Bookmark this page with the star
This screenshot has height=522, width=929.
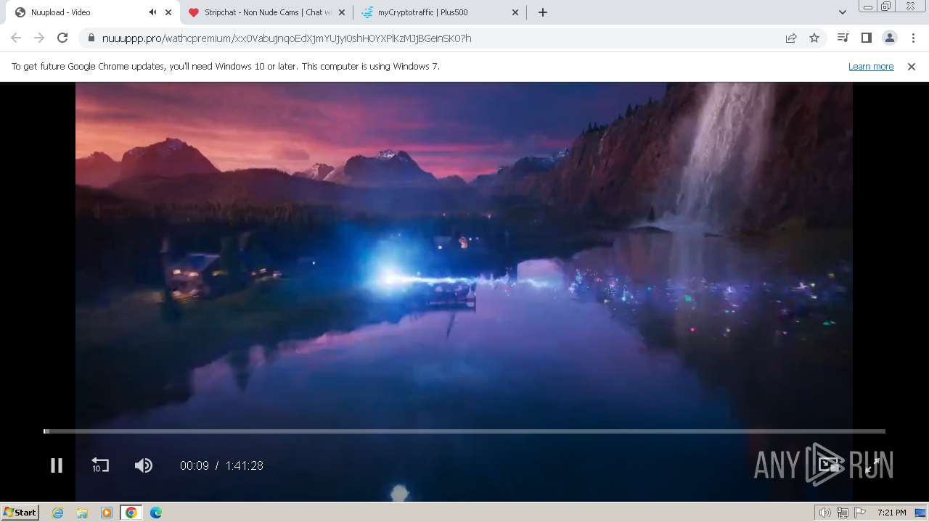[x=814, y=38]
